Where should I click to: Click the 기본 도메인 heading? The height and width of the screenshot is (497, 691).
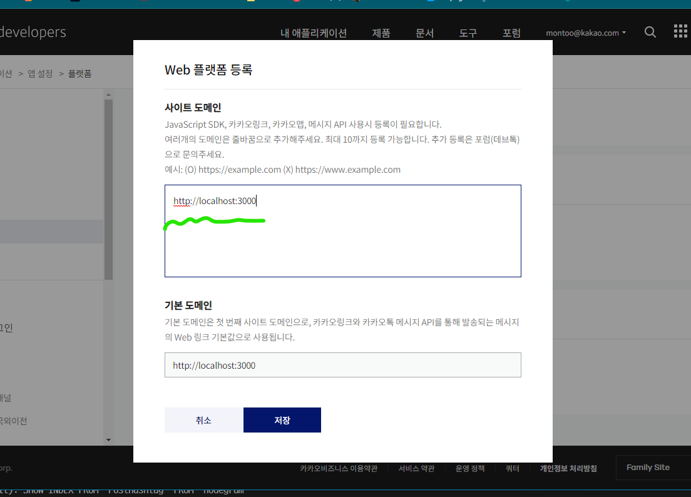[x=188, y=305]
